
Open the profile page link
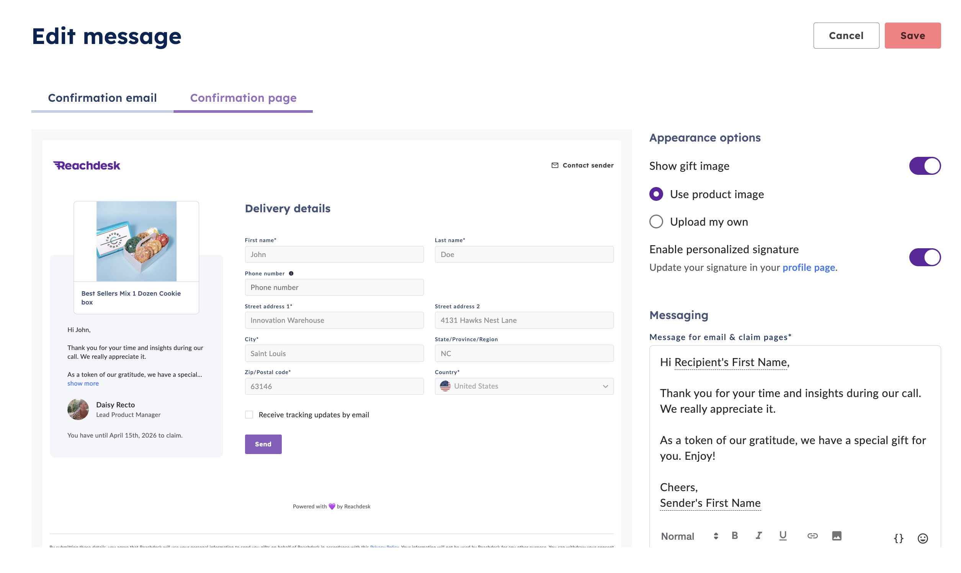808,268
